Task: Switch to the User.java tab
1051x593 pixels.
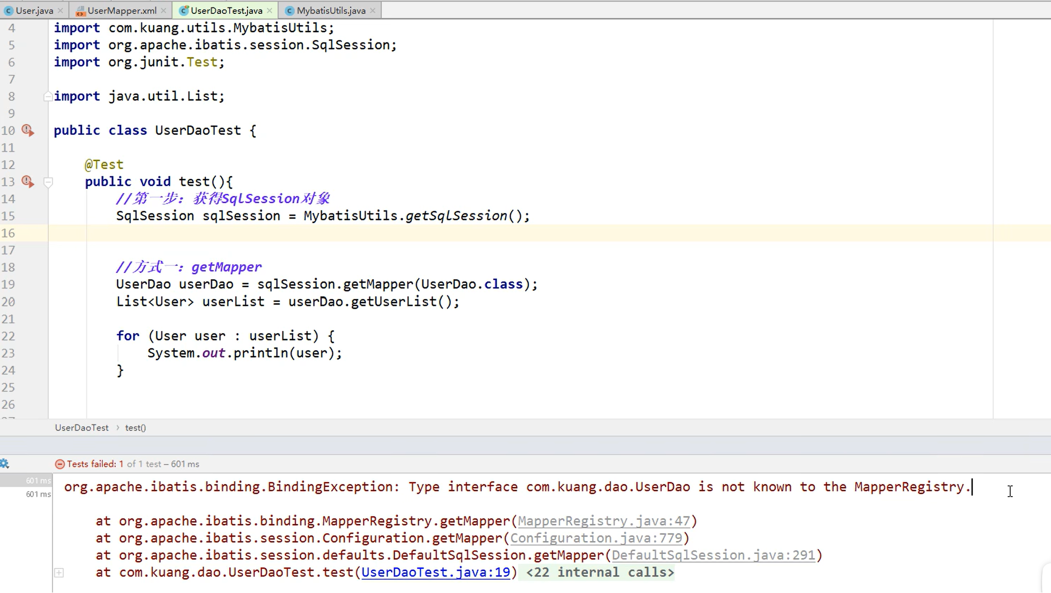Action: (x=34, y=10)
